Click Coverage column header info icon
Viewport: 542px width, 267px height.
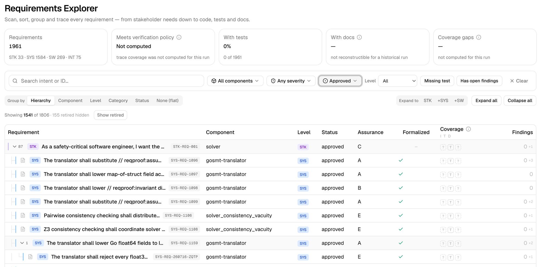tap(468, 129)
